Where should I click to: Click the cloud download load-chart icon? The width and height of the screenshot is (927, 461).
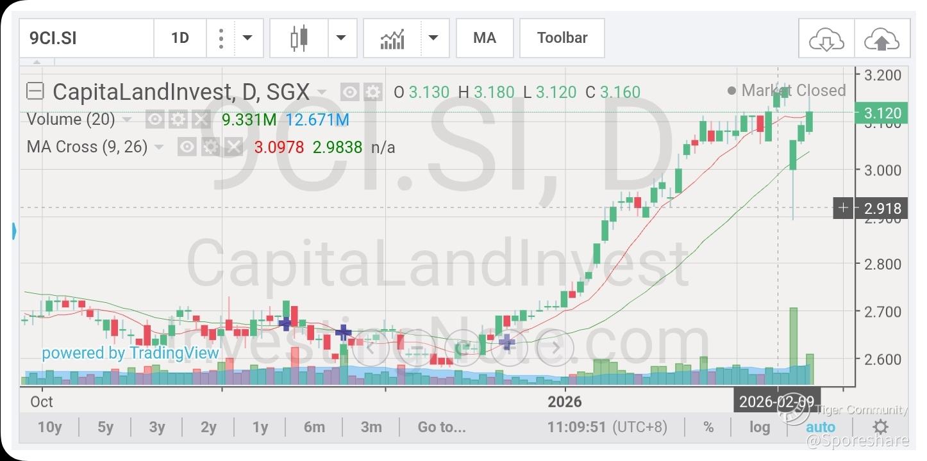[826, 40]
